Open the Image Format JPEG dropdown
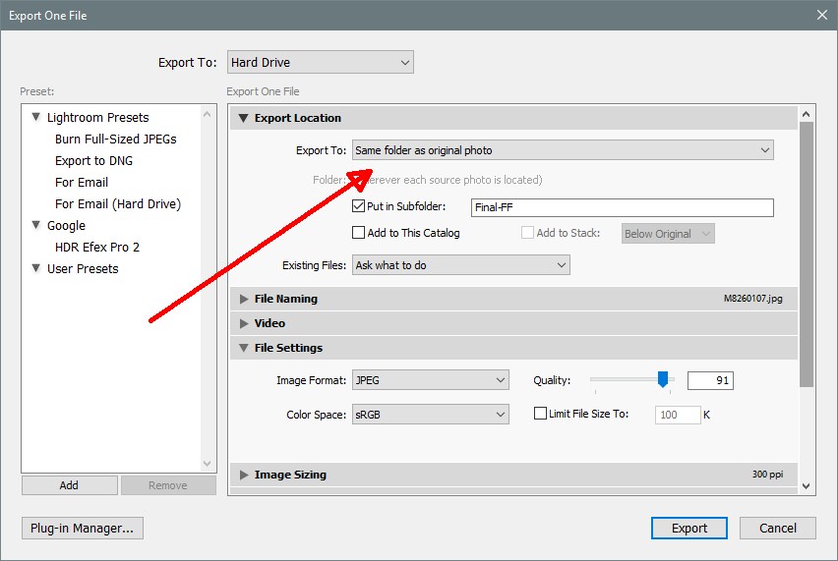The image size is (838, 561). coord(430,380)
